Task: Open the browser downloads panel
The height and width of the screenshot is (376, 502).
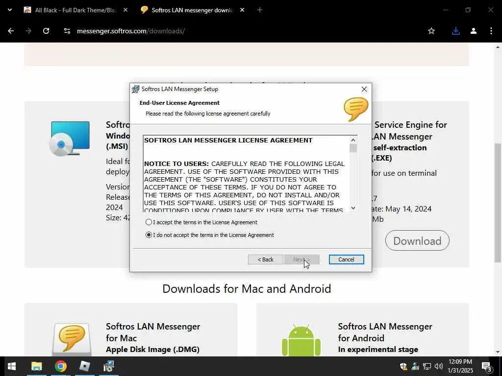Action: pos(455,31)
